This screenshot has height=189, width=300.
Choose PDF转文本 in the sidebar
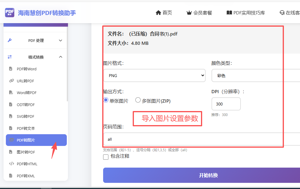click(36, 128)
